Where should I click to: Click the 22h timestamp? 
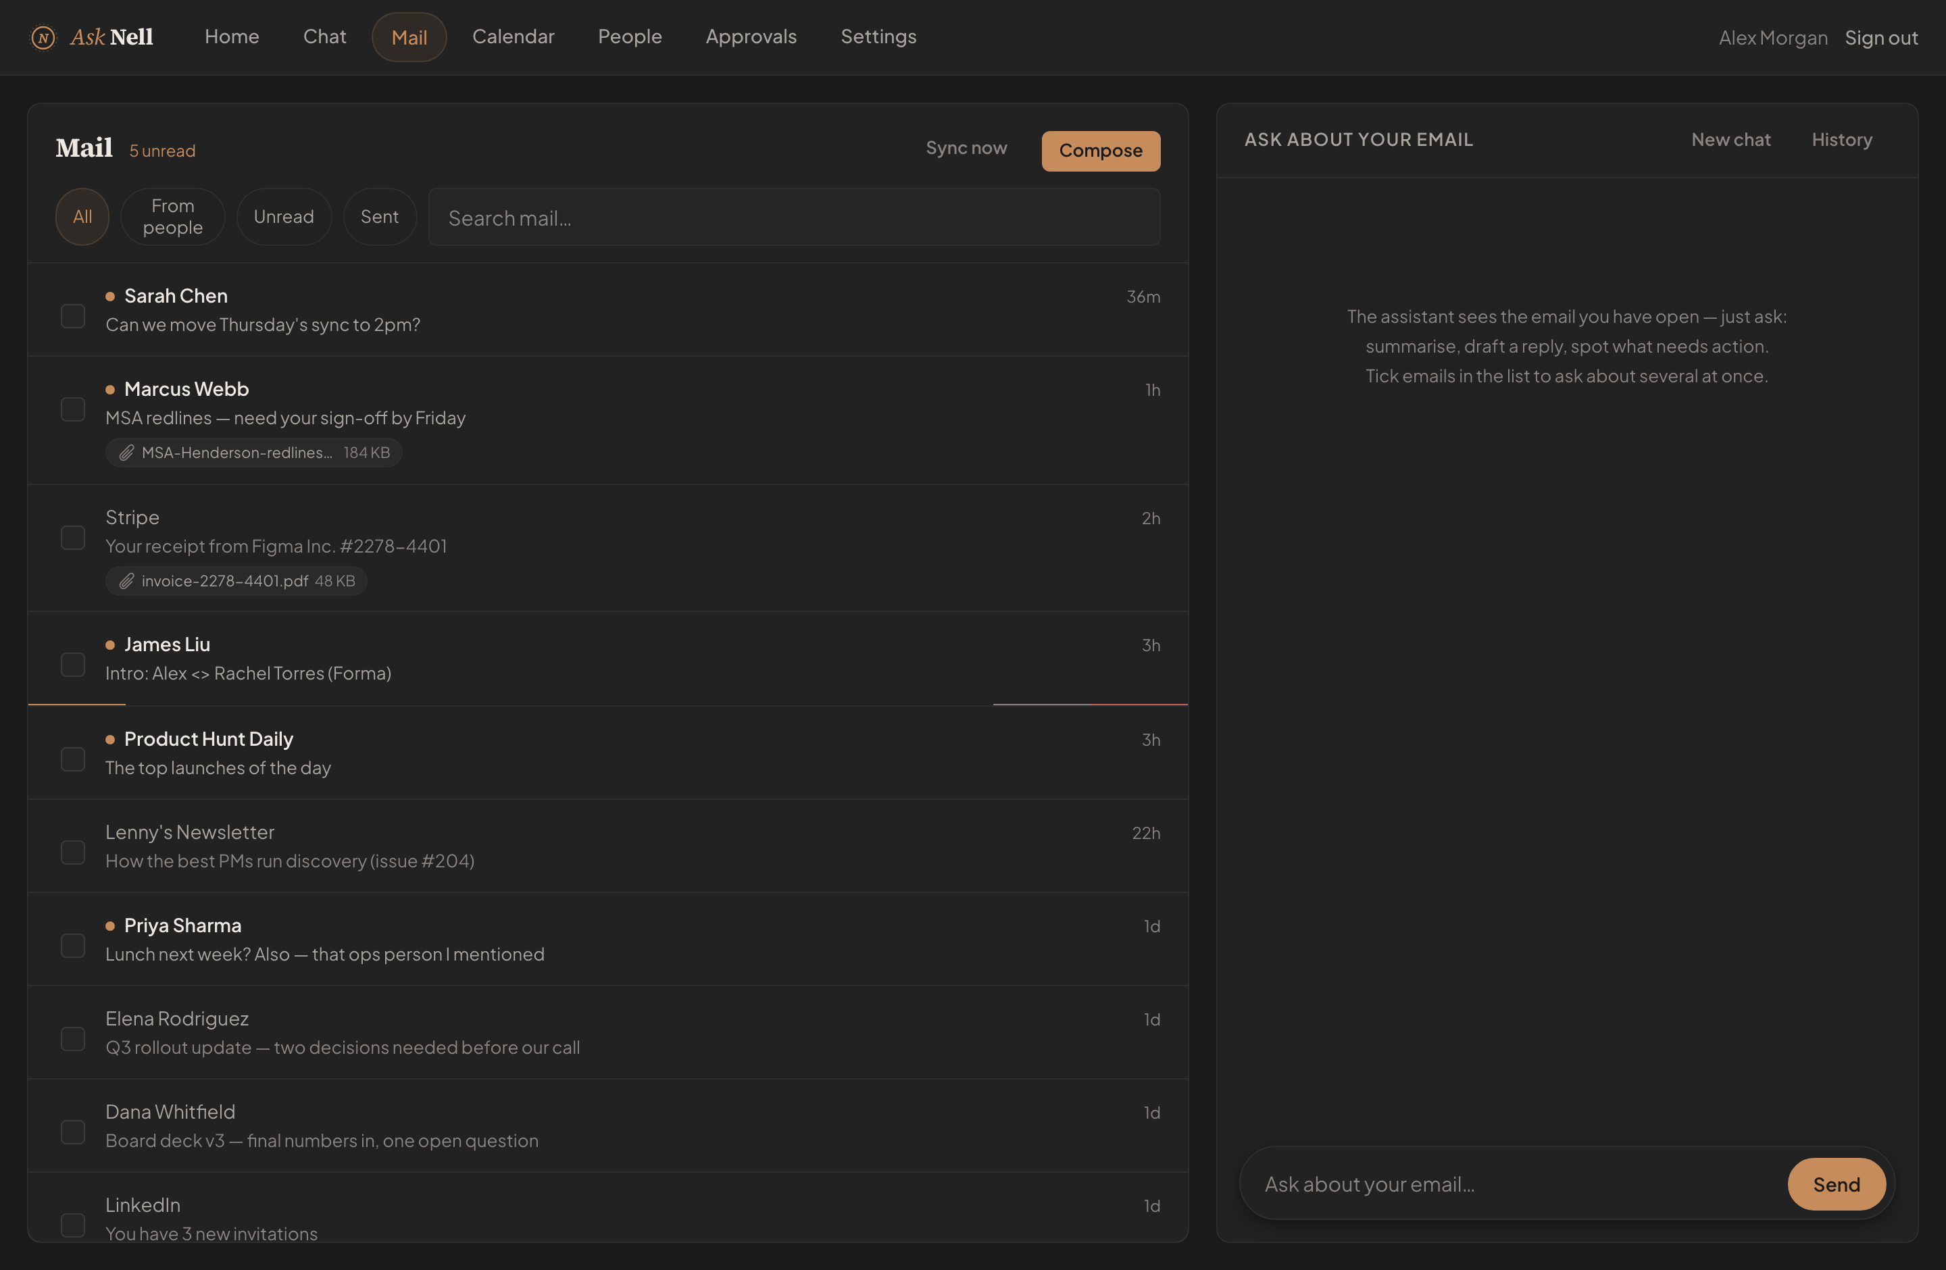(x=1145, y=833)
